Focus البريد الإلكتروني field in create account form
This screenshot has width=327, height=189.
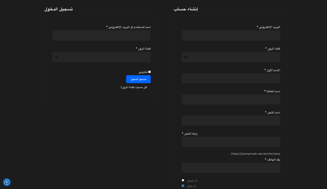231,35
